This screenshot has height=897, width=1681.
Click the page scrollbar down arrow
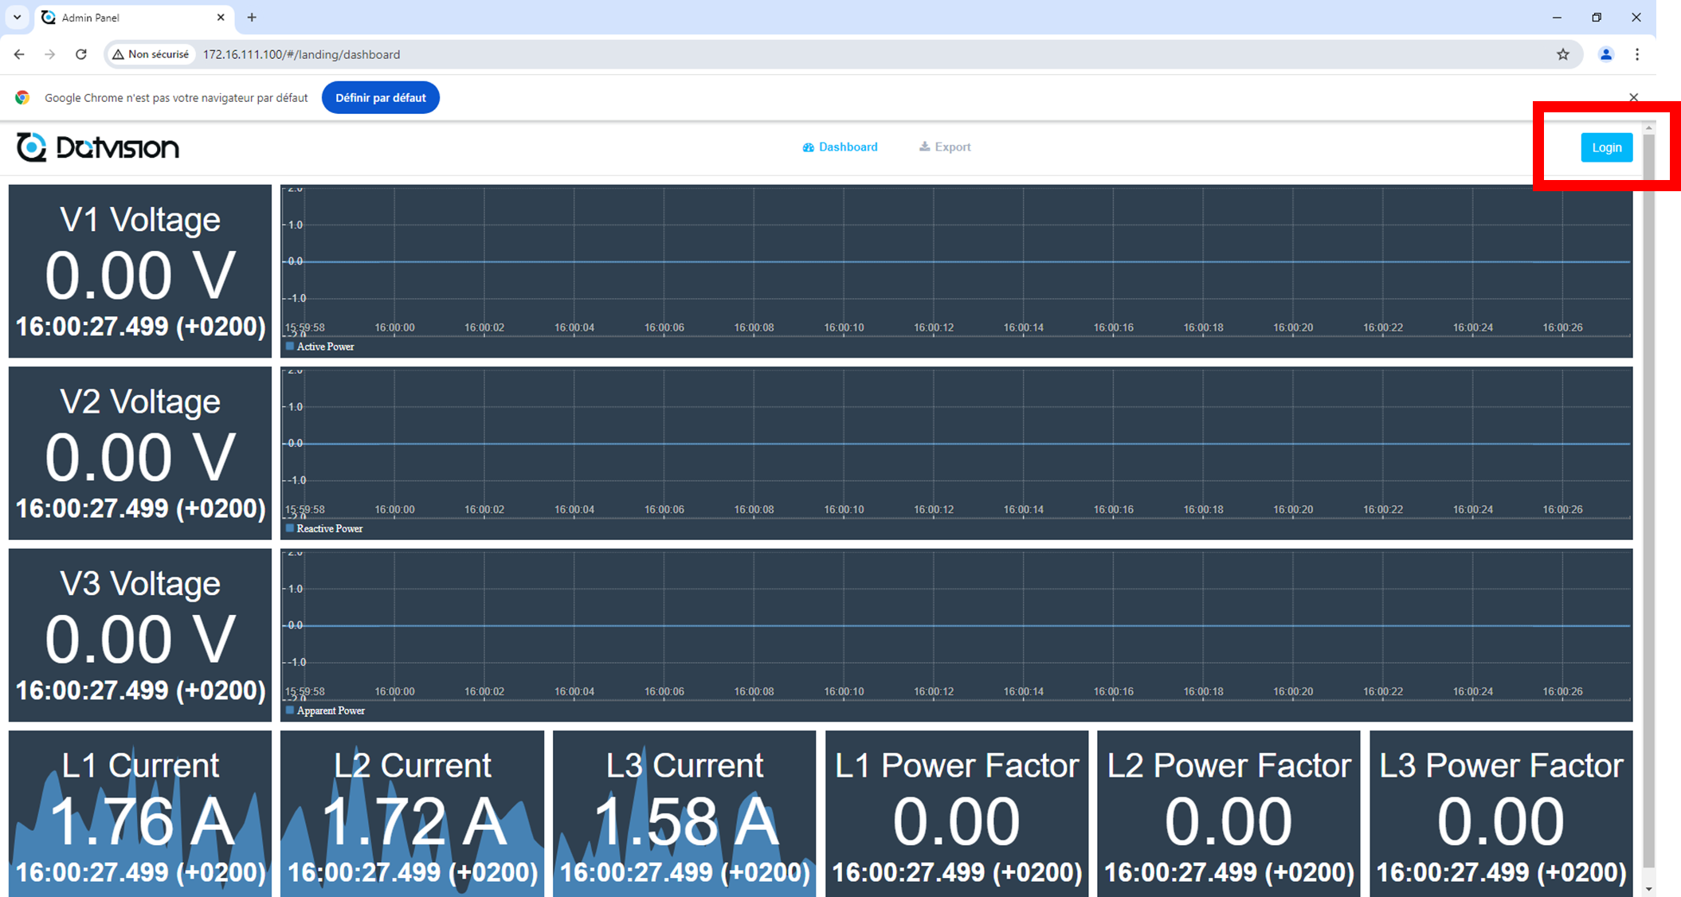click(1648, 888)
